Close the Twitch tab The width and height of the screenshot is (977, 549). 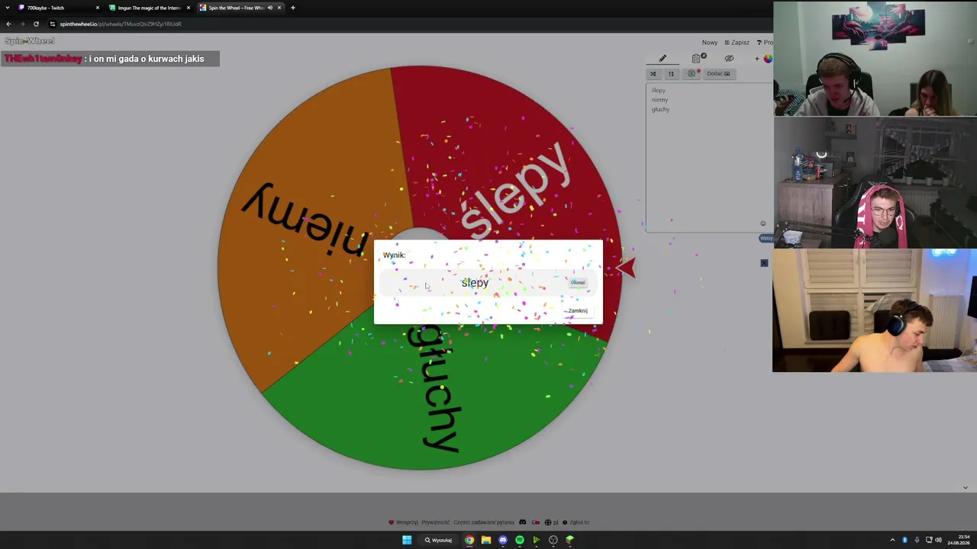point(98,8)
